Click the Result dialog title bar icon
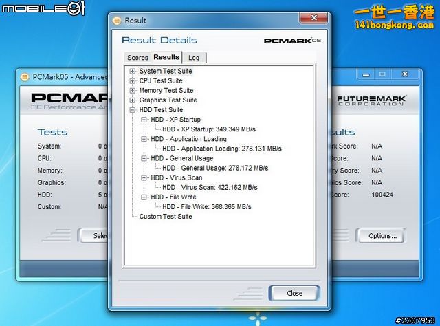 (116, 21)
